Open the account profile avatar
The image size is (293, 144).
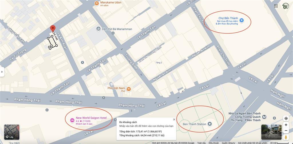[x=286, y=6]
